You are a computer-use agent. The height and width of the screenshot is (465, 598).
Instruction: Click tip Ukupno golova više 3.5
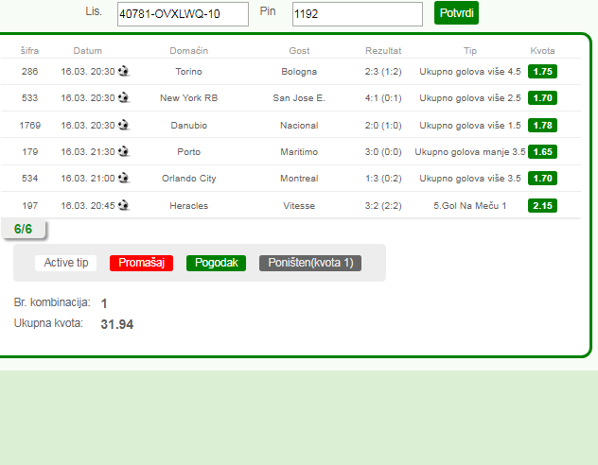click(x=470, y=179)
